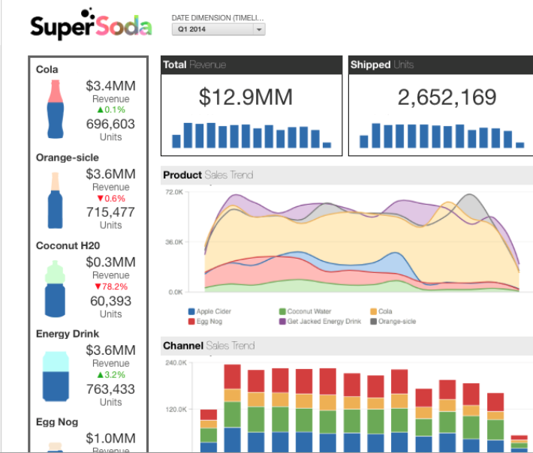This screenshot has width=533, height=453.
Task: Click the 240.0K axis label
Action: point(176,363)
